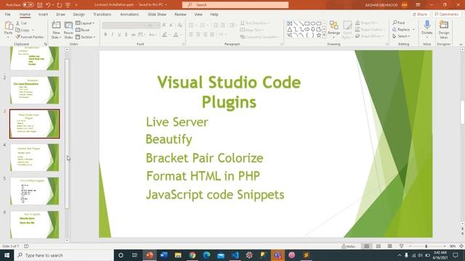Viewport: 465px width, 261px height.
Task: Toggle the AutoSave switch
Action: pos(28,5)
